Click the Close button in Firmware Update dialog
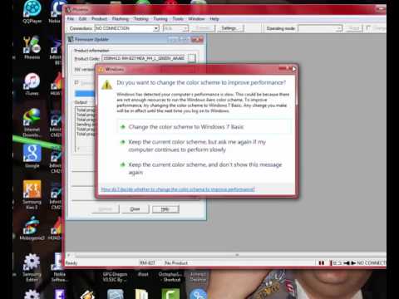This screenshot has width=399, height=299. pyautogui.click(x=135, y=209)
